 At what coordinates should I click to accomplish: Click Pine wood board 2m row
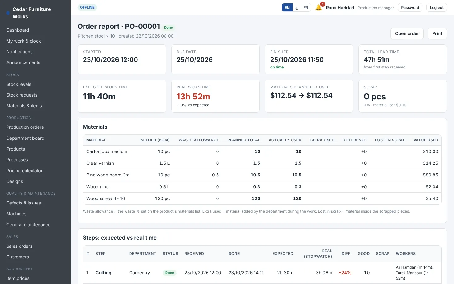[262, 175]
